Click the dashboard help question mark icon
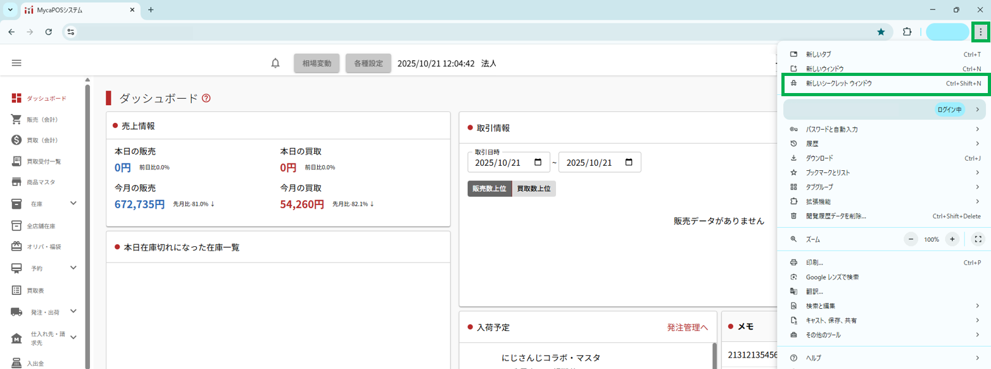This screenshot has height=369, width=991. point(206,98)
